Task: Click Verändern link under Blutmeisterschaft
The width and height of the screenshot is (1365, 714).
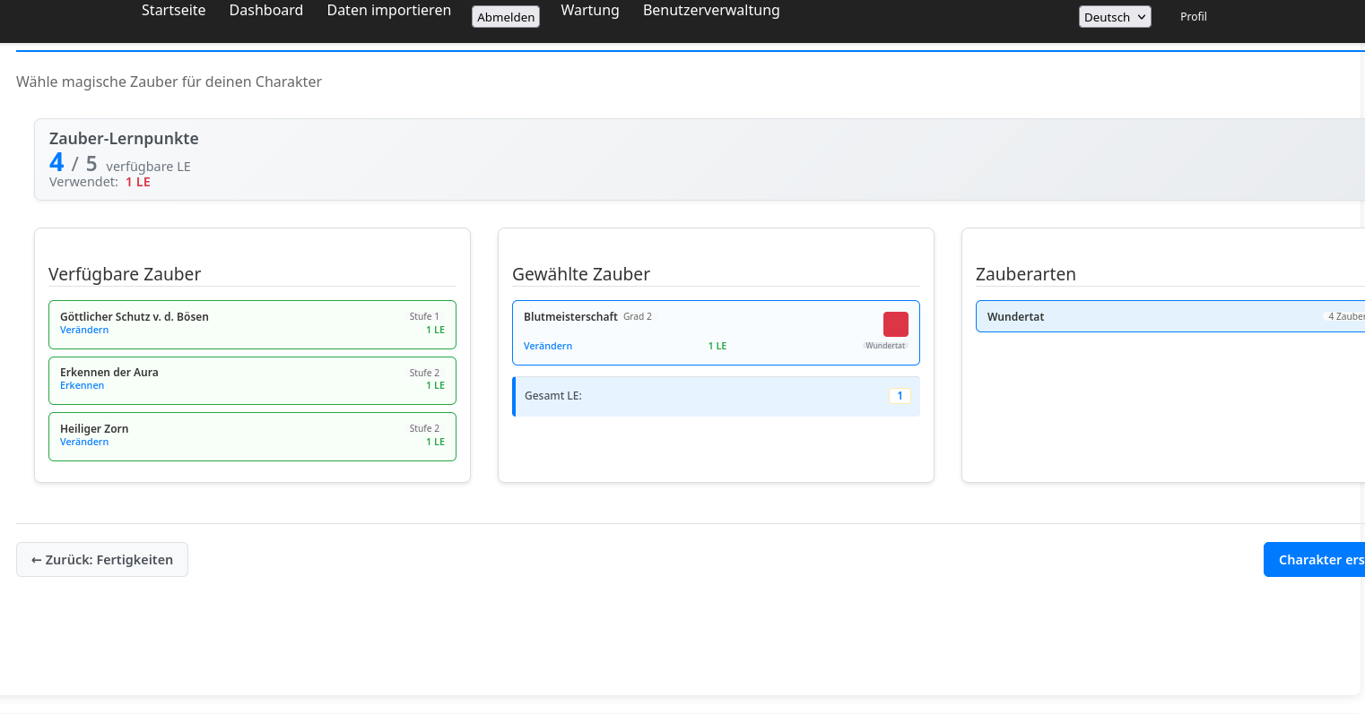Action: (x=547, y=347)
